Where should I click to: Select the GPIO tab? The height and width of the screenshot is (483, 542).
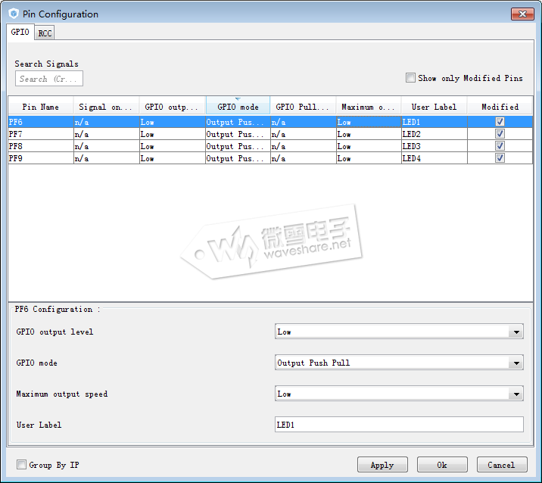20,33
